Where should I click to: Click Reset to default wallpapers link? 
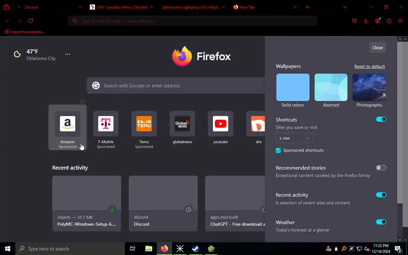point(370,66)
